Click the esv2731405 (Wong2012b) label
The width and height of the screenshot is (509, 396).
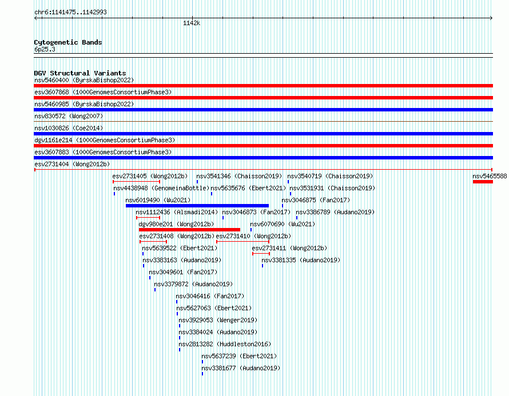click(150, 176)
